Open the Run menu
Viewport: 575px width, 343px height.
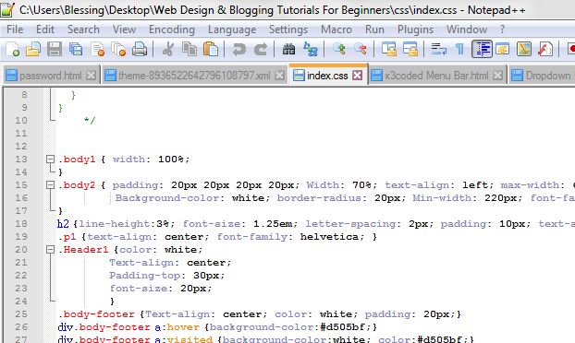tap(374, 30)
